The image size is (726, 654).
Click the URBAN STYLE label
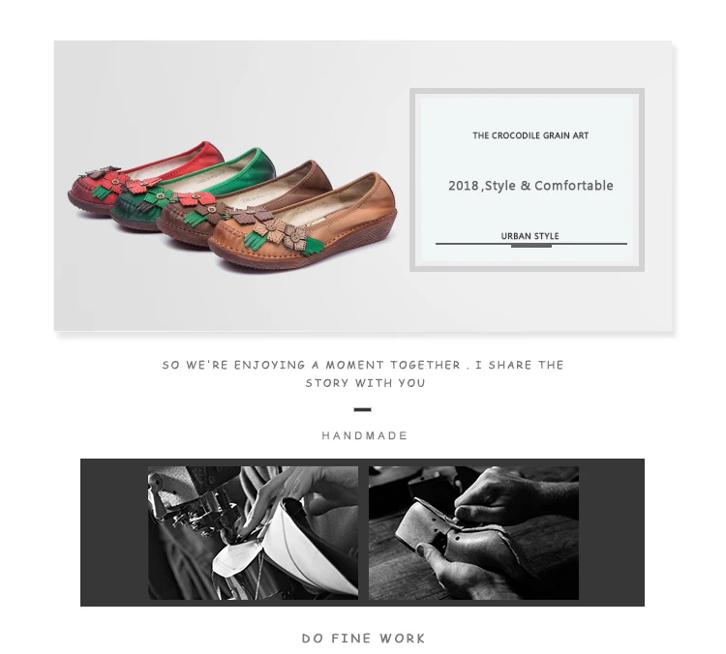[530, 236]
